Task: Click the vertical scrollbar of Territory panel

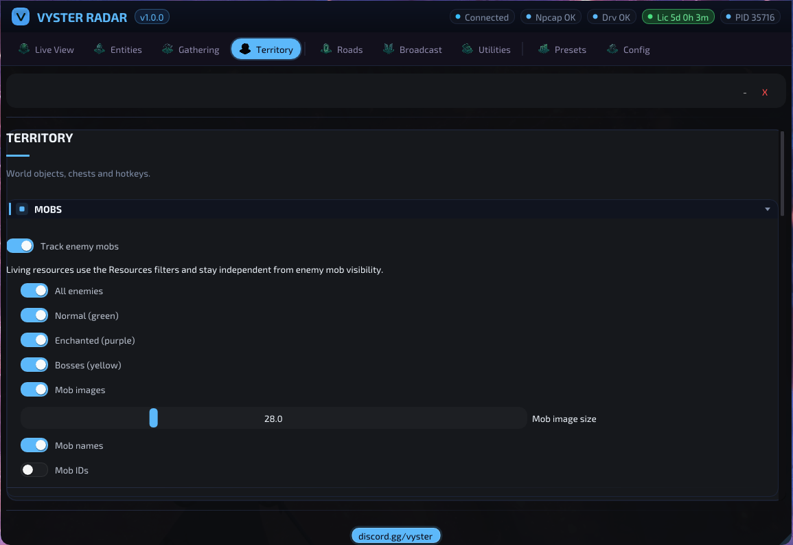Action: click(x=782, y=174)
